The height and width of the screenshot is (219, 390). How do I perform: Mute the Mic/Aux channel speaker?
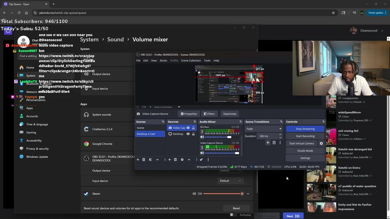tap(202, 137)
